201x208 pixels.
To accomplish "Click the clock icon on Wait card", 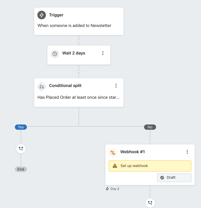I will pos(55,54).
